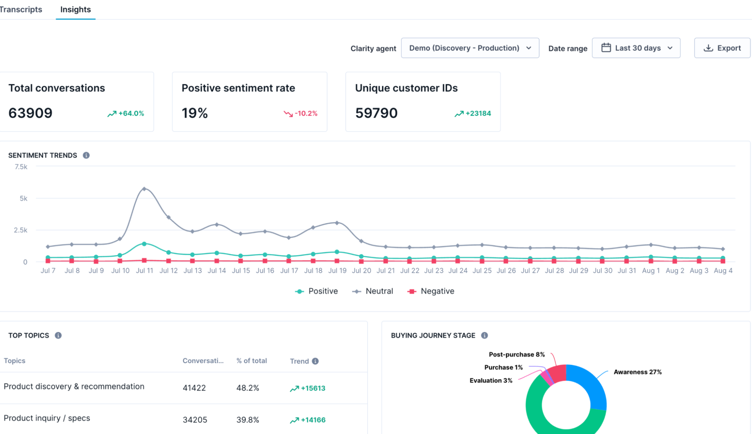Click the Export button
This screenshot has width=752, height=434.
[x=722, y=48]
